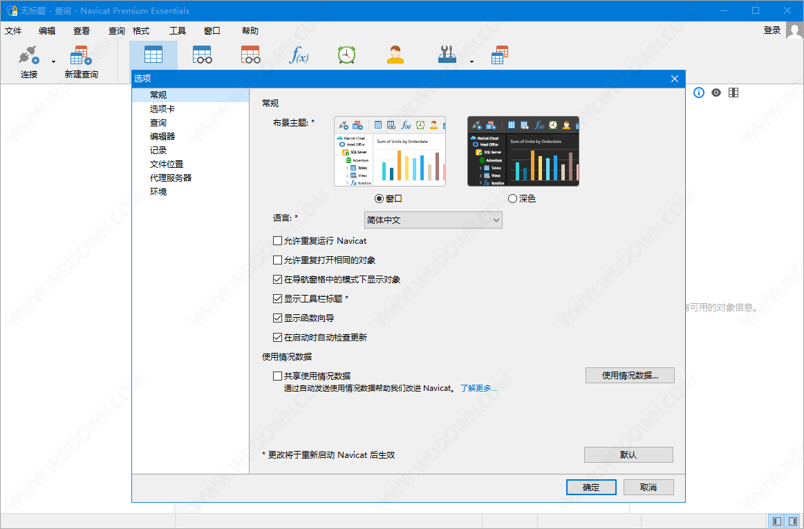Open the 文件 menu
Viewport: 804px width, 529px height.
pos(13,30)
